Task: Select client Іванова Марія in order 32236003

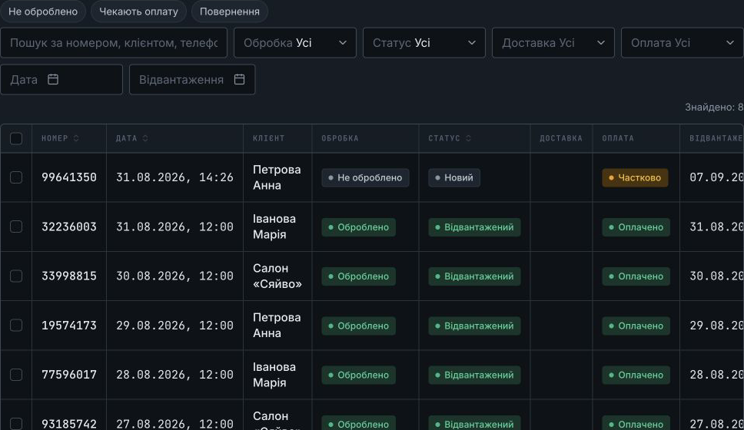Action: [x=274, y=227]
